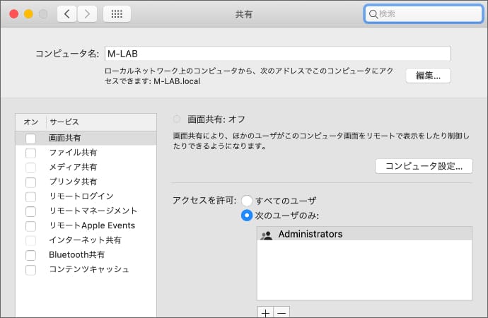Enable the 画面共有 checkbox
The width and height of the screenshot is (488, 318).
click(30, 139)
